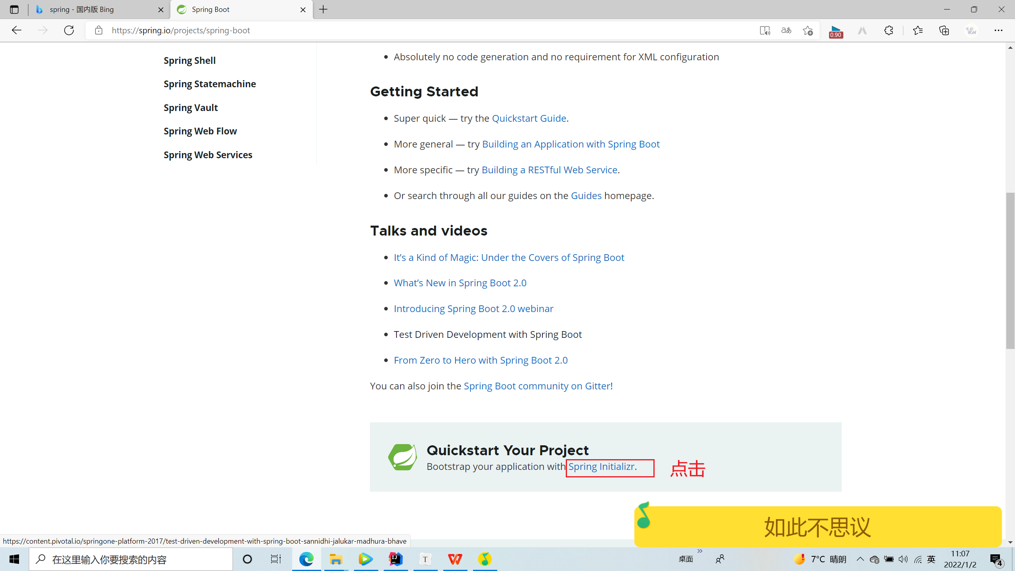Open network Wi-Fi tray icon
The width and height of the screenshot is (1015, 571).
click(x=917, y=559)
